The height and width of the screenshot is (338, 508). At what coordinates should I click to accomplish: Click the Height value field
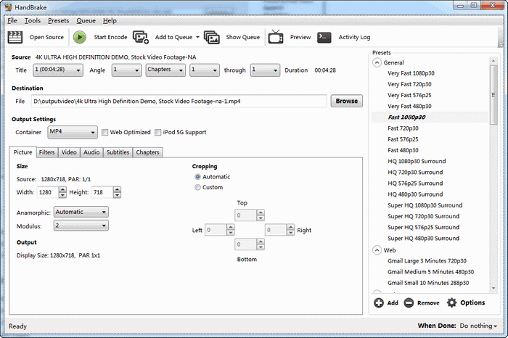point(102,192)
